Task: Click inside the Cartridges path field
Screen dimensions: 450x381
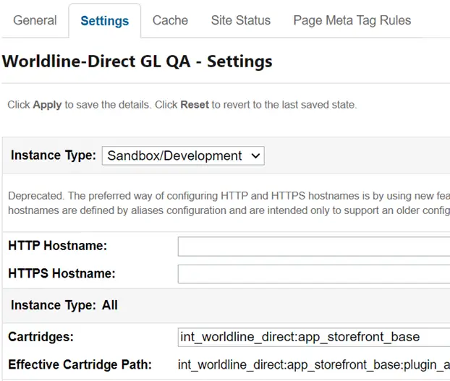Action: 313,337
